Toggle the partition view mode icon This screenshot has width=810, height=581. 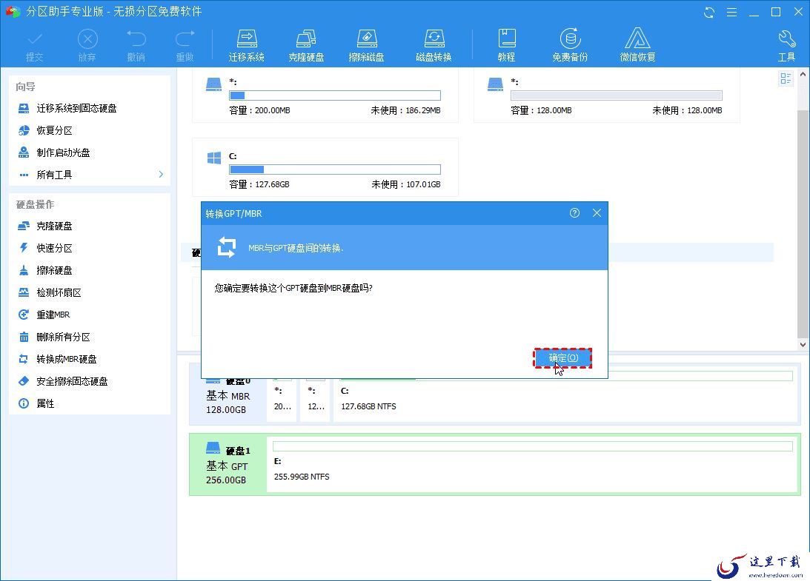(786, 78)
